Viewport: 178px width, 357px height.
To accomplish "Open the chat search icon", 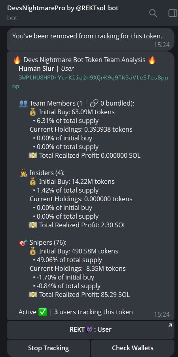I will click(153, 13).
